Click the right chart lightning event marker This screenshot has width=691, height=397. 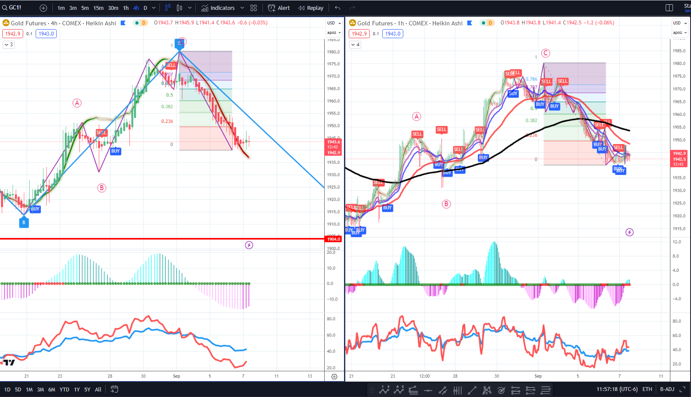point(630,232)
